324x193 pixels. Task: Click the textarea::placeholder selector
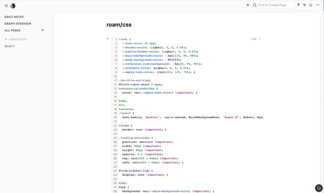click(x=136, y=88)
